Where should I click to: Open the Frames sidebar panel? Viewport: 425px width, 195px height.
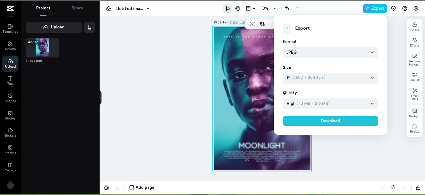tap(10, 150)
